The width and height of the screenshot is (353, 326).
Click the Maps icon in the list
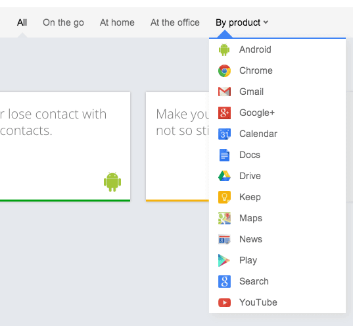224,218
